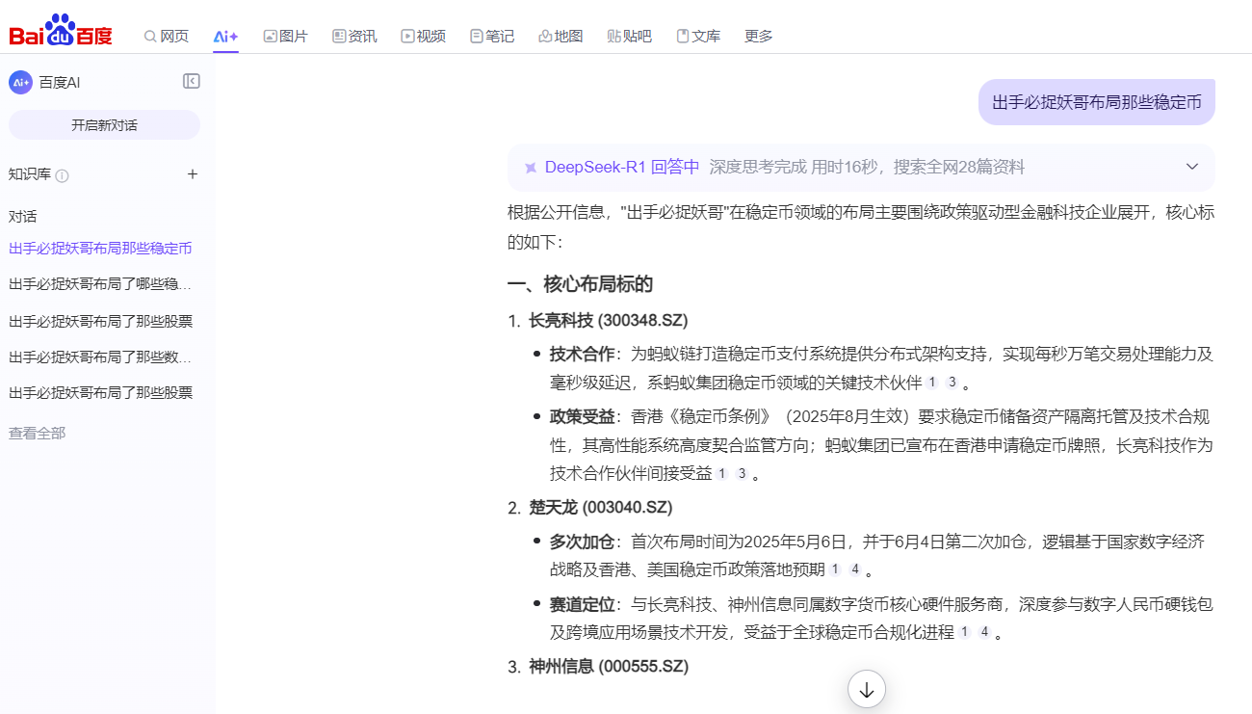Open citation 4 after 合规化进程
Screen dimensions: 1252x714
(x=983, y=633)
